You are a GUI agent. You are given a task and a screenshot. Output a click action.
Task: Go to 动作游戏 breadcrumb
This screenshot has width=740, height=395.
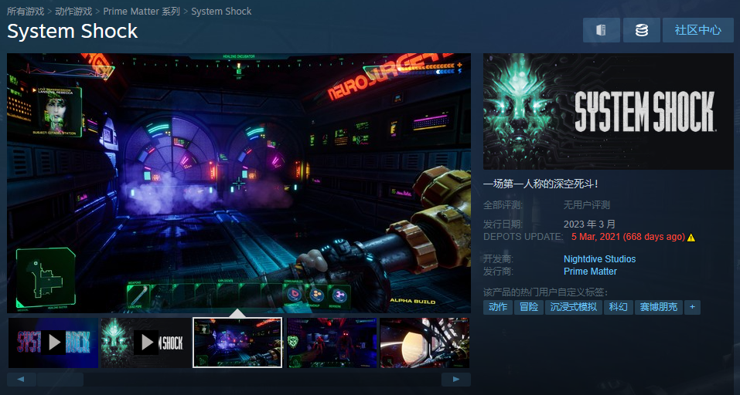point(73,12)
